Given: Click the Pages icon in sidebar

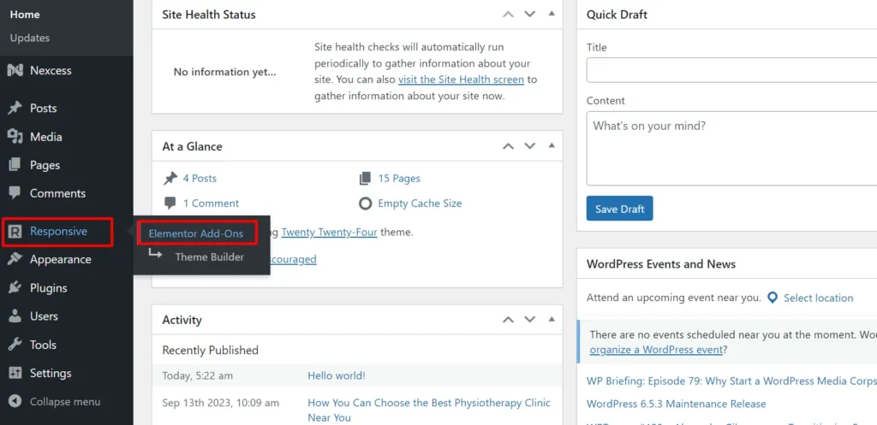Looking at the screenshot, I should [15, 165].
